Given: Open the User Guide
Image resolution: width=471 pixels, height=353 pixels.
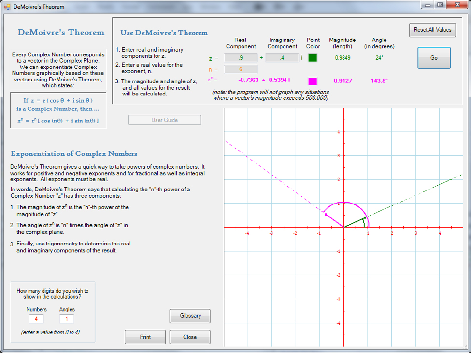Looking at the screenshot, I should [x=165, y=120].
